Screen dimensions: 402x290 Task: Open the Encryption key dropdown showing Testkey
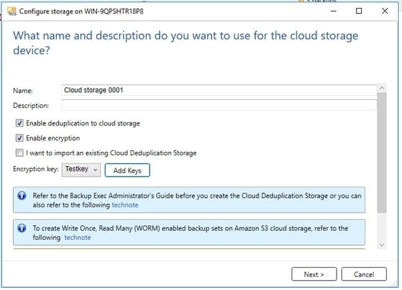(x=81, y=170)
